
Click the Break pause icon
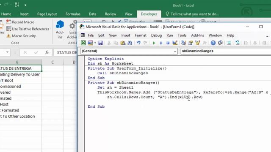click(x=161, y=43)
